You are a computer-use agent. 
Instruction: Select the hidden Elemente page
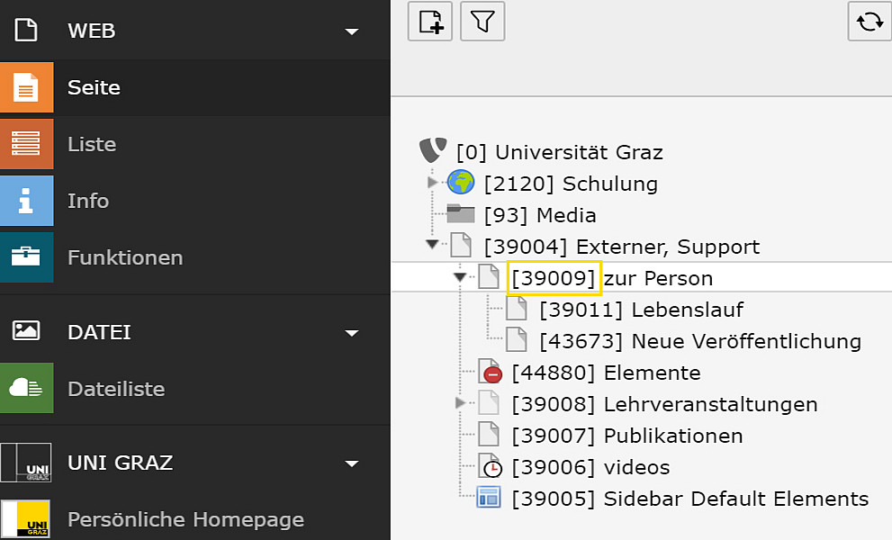pos(606,373)
